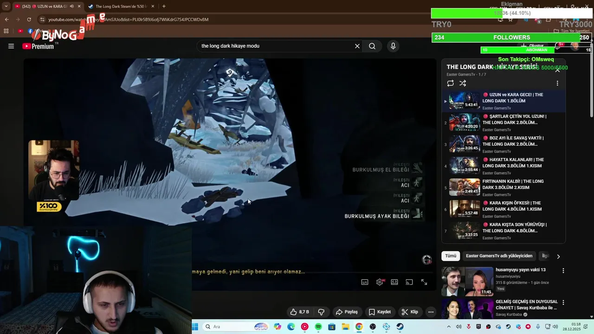Open 'HAYATTA KALANLAR!' playlist entry
The image size is (594, 334).
504,166
